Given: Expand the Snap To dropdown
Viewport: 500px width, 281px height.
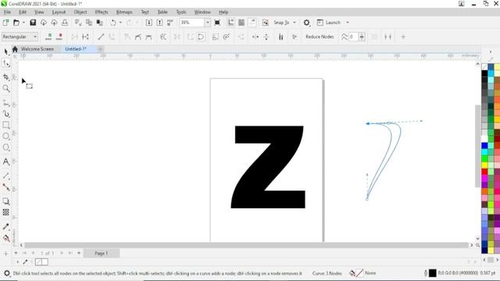Looking at the screenshot, I should tap(295, 23).
